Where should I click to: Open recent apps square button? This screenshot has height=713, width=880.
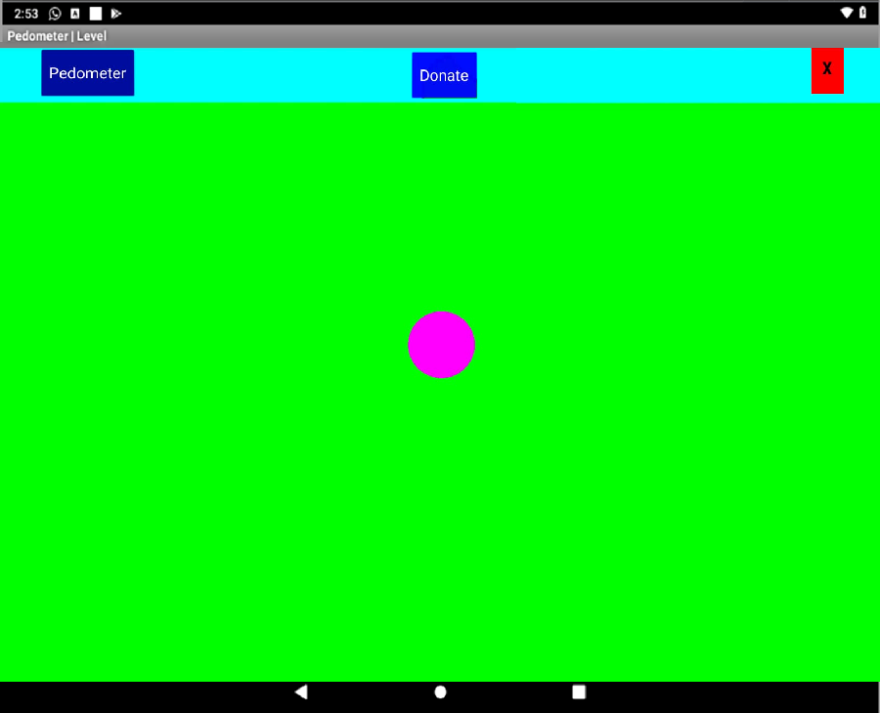coord(579,692)
